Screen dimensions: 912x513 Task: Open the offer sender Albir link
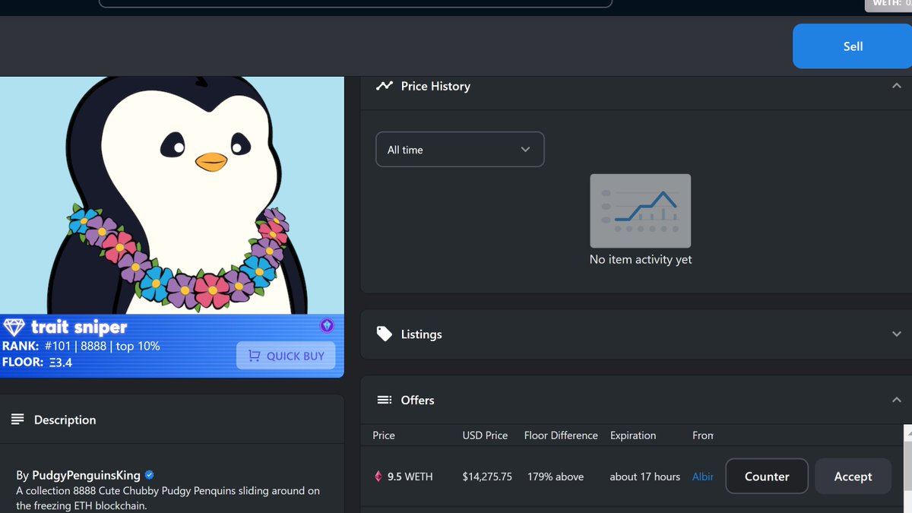click(703, 477)
